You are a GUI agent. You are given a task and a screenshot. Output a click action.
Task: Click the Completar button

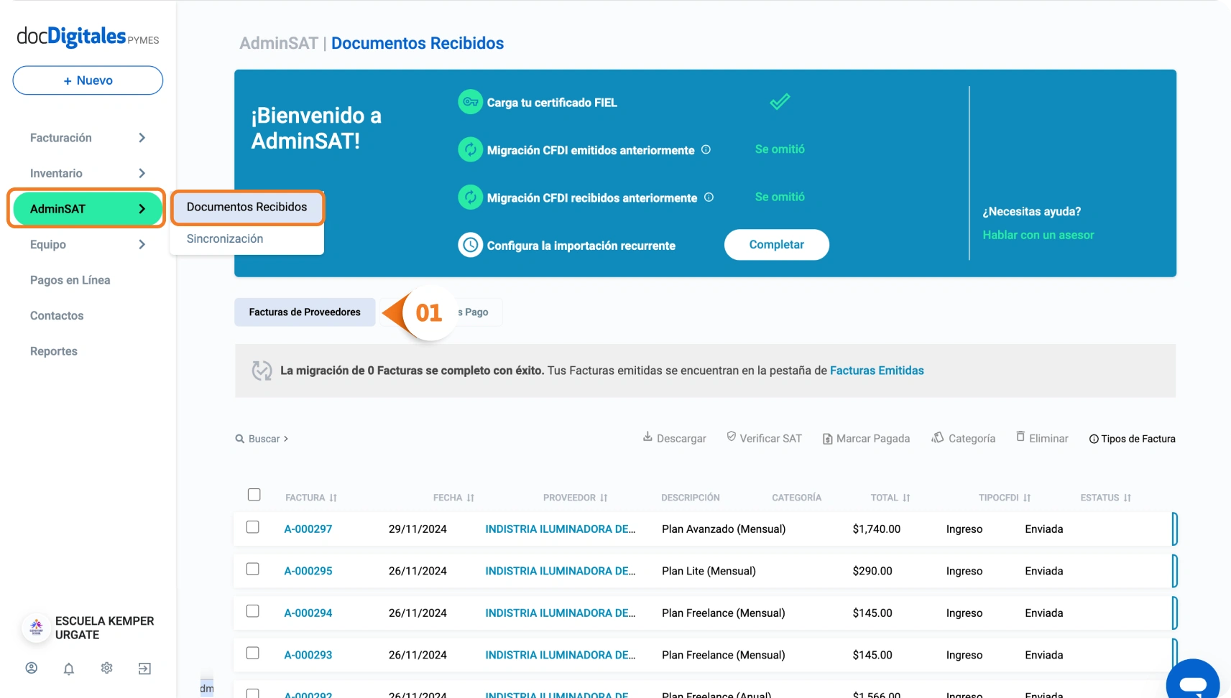pyautogui.click(x=777, y=245)
